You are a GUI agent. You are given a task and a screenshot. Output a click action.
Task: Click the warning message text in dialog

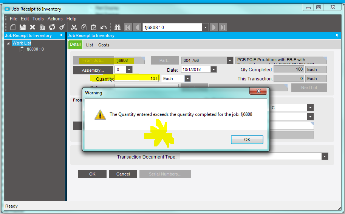181,114
